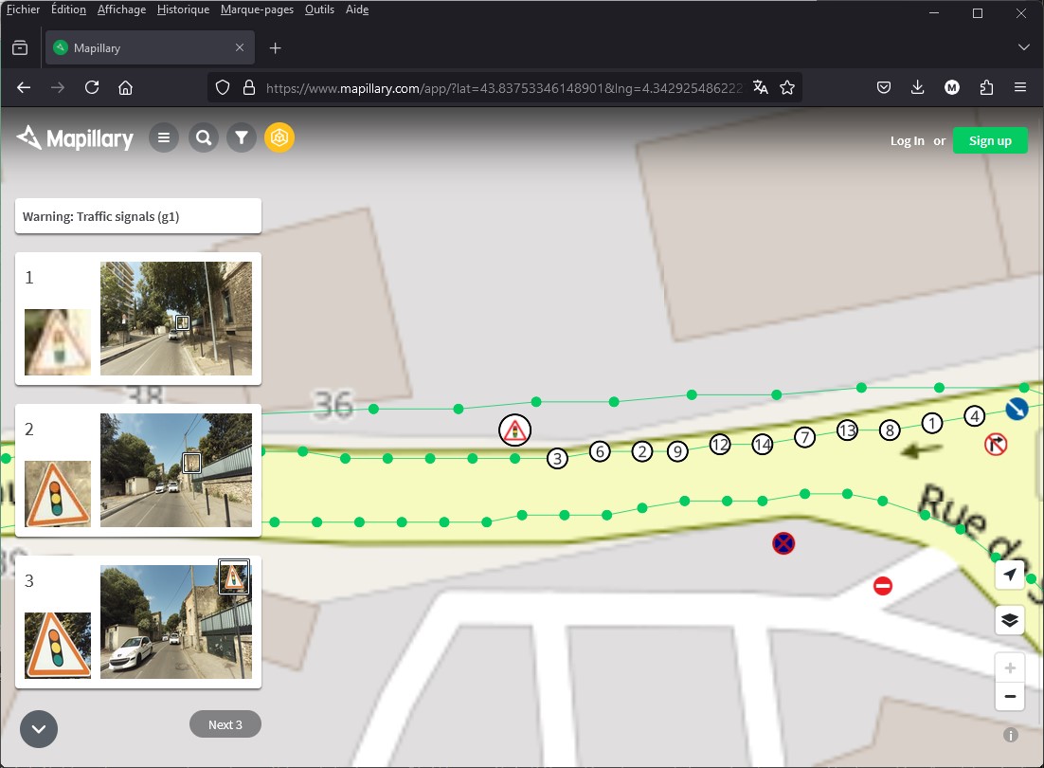1044x768 pixels.
Task: Open the Fichier menu
Action: (x=24, y=9)
